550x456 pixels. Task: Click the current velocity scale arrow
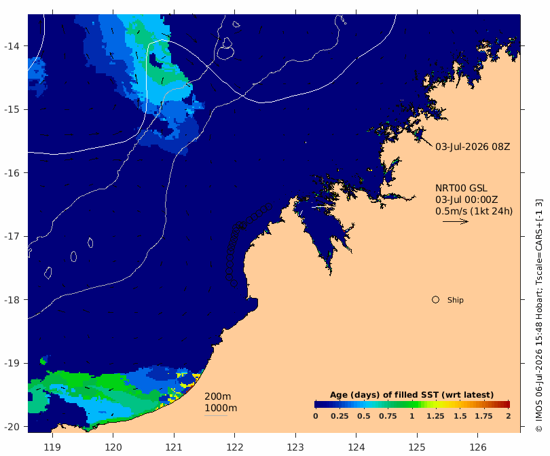(x=456, y=221)
